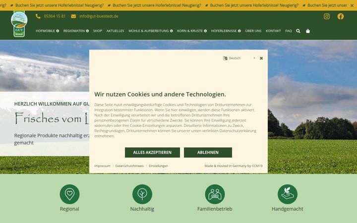Click the Regional heart-pin icon

(x=69, y=194)
